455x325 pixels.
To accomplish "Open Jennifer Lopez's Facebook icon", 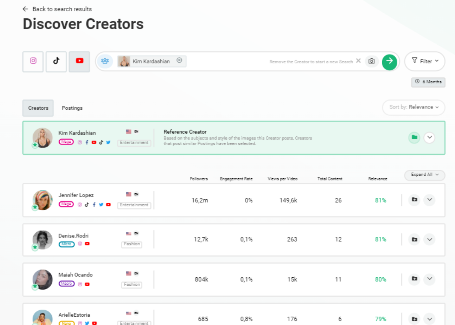I will tap(94, 205).
